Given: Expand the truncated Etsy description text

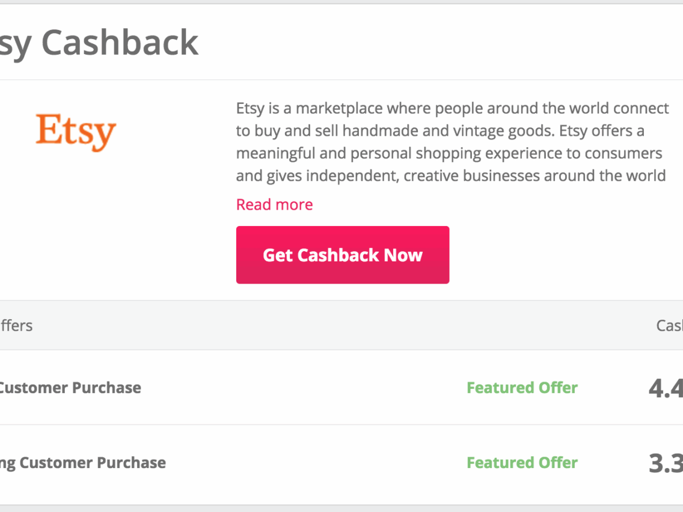Looking at the screenshot, I should click(x=274, y=204).
